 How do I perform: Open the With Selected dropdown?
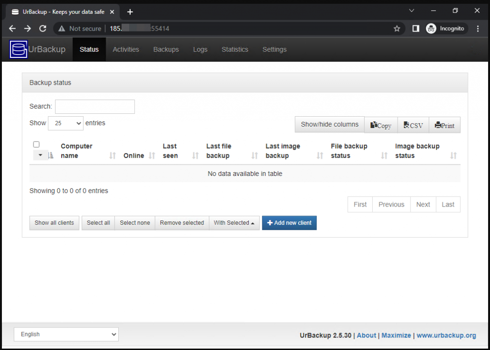[234, 223]
